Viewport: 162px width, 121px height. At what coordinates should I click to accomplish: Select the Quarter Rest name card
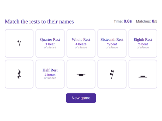click(50, 43)
